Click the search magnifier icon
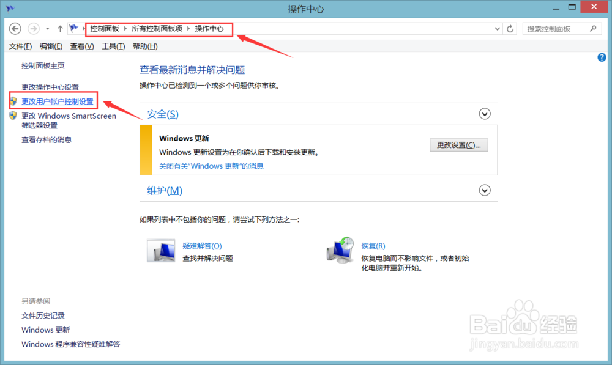Image resolution: width=612 pixels, height=365 pixels. tap(593, 28)
